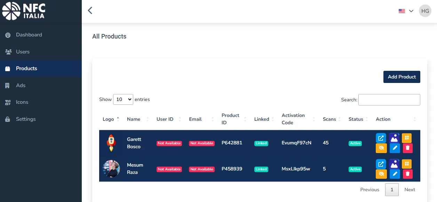Open the Ads sidebar section
Image resolution: width=437 pixels, height=202 pixels.
click(x=21, y=85)
